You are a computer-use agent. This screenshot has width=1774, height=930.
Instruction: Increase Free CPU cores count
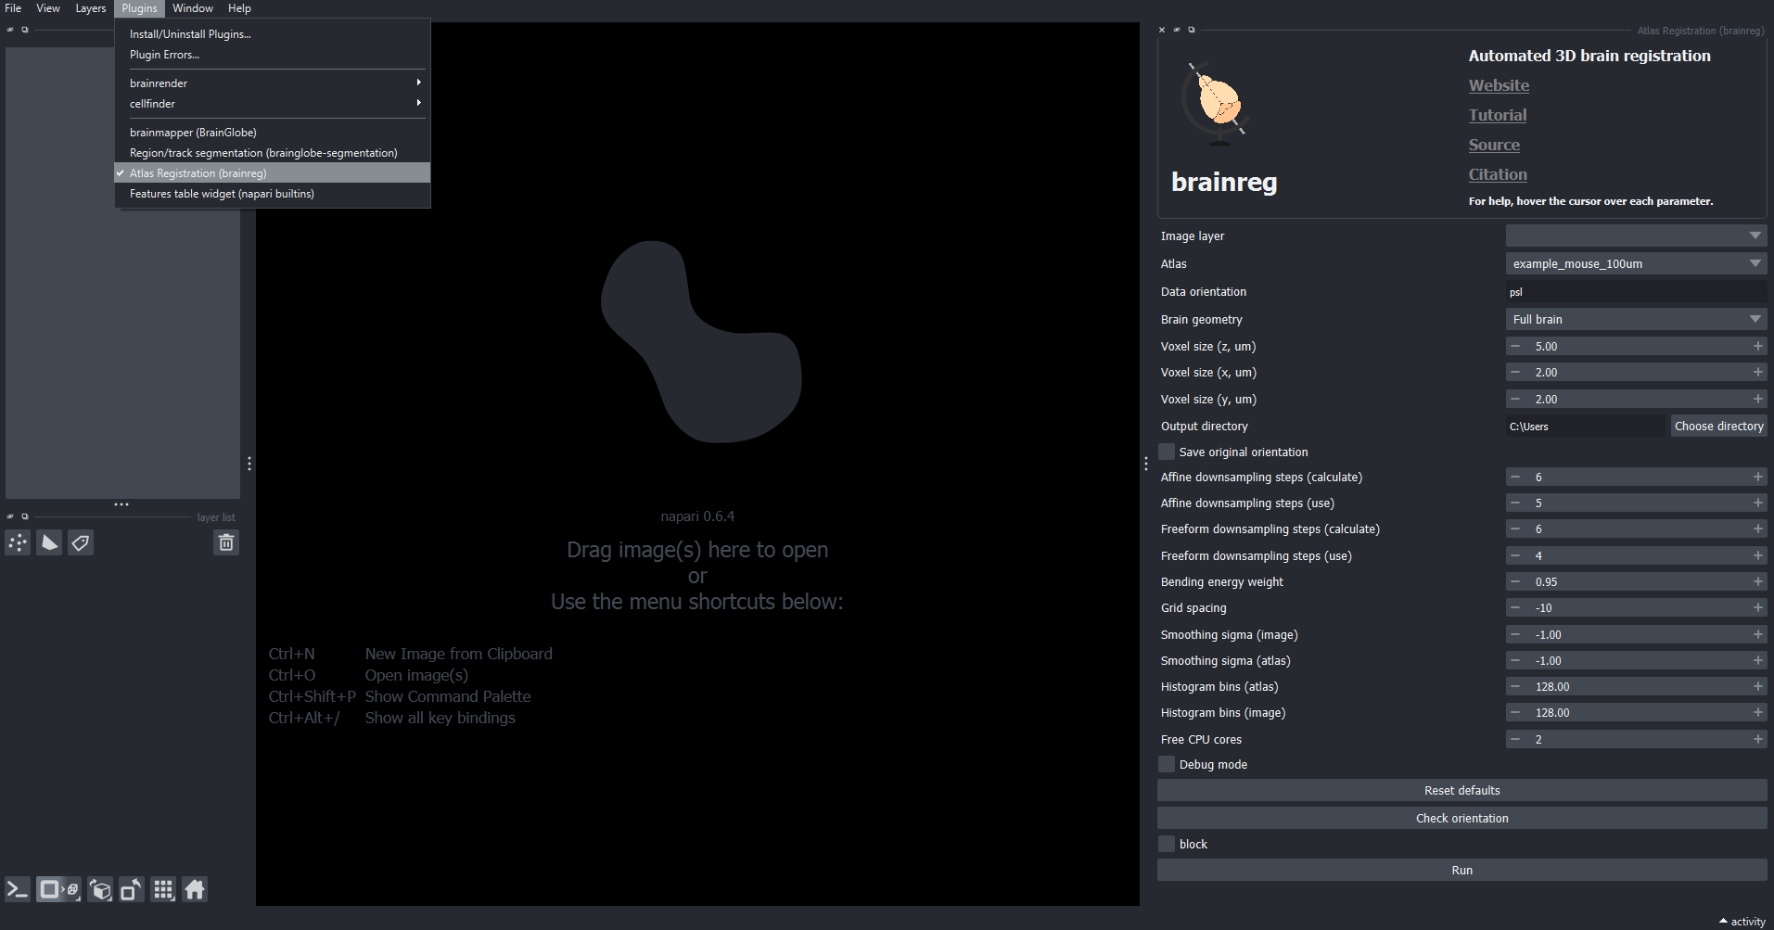coord(1757,739)
